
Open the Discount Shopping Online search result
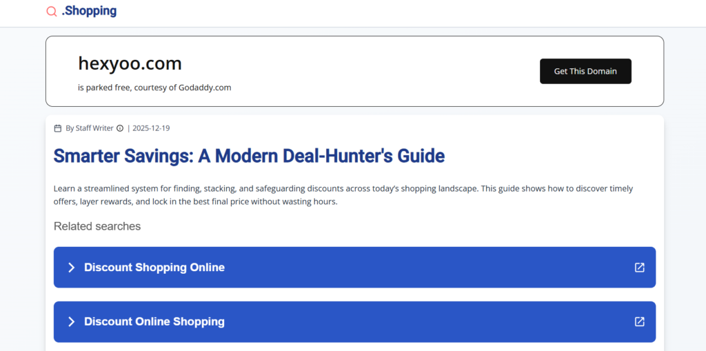(x=154, y=268)
